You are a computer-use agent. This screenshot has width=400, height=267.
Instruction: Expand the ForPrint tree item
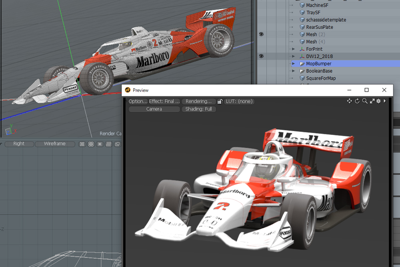pyautogui.click(x=293, y=49)
